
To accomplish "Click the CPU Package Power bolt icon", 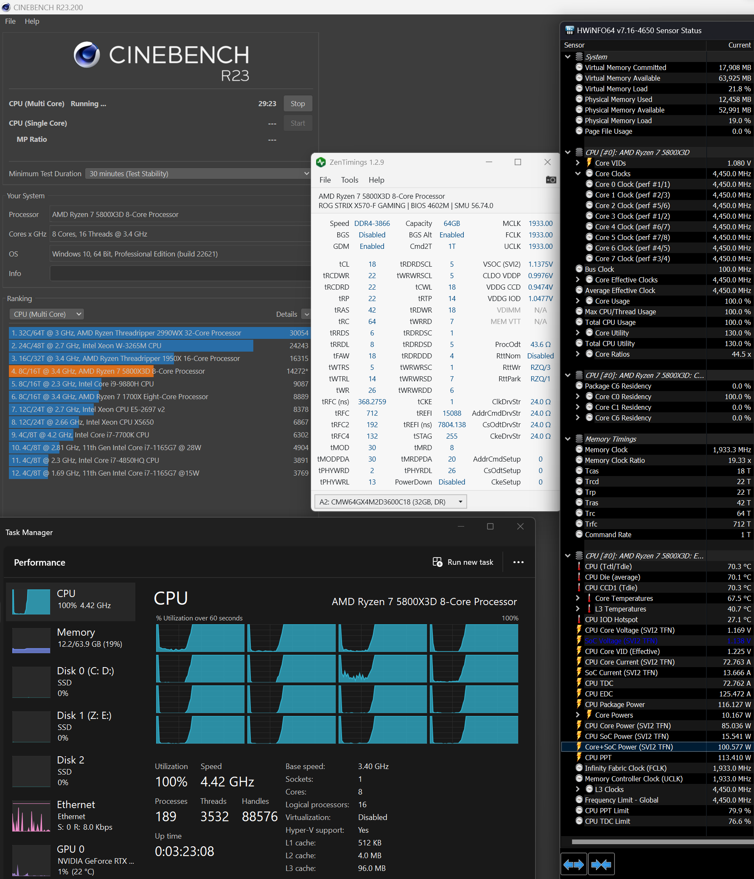I will [x=579, y=704].
